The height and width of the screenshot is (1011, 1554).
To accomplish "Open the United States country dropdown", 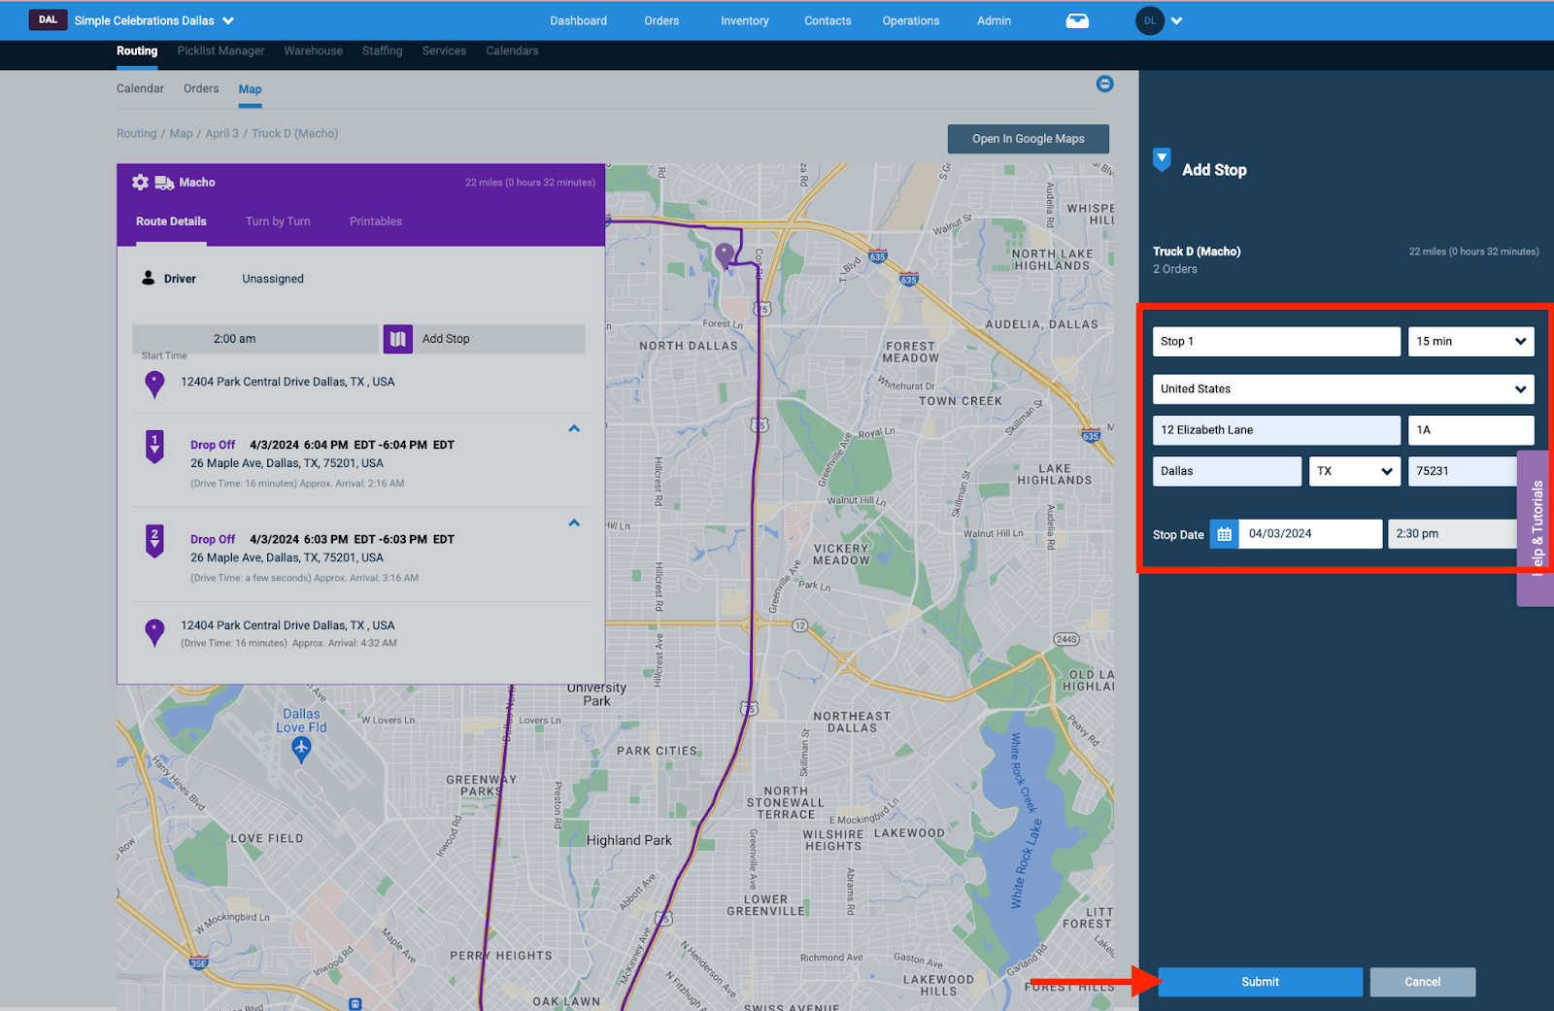I will point(1343,388).
